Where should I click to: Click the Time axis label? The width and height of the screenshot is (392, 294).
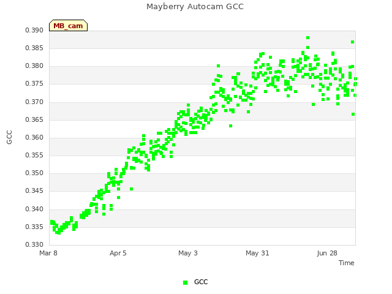(347, 263)
